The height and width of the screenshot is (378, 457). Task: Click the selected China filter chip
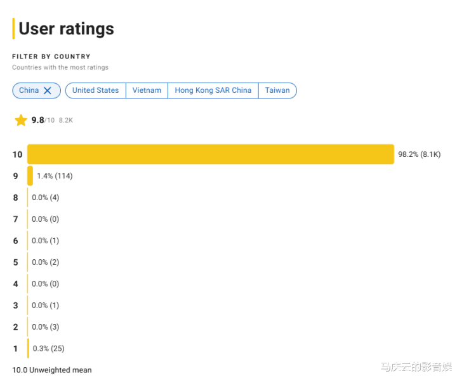coord(36,90)
